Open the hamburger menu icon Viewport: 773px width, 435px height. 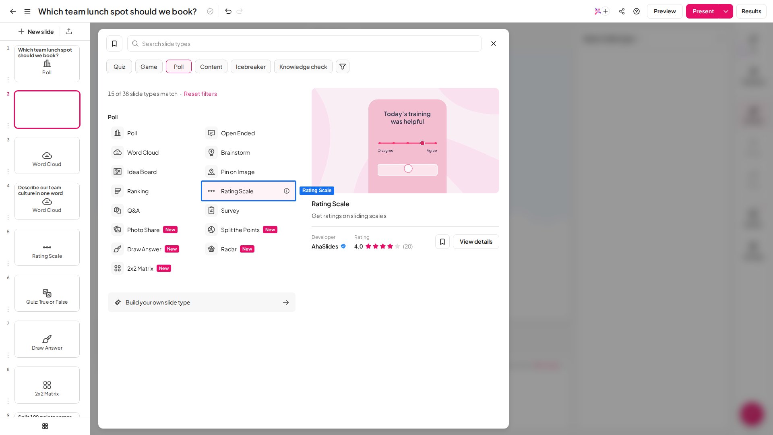pos(27,11)
